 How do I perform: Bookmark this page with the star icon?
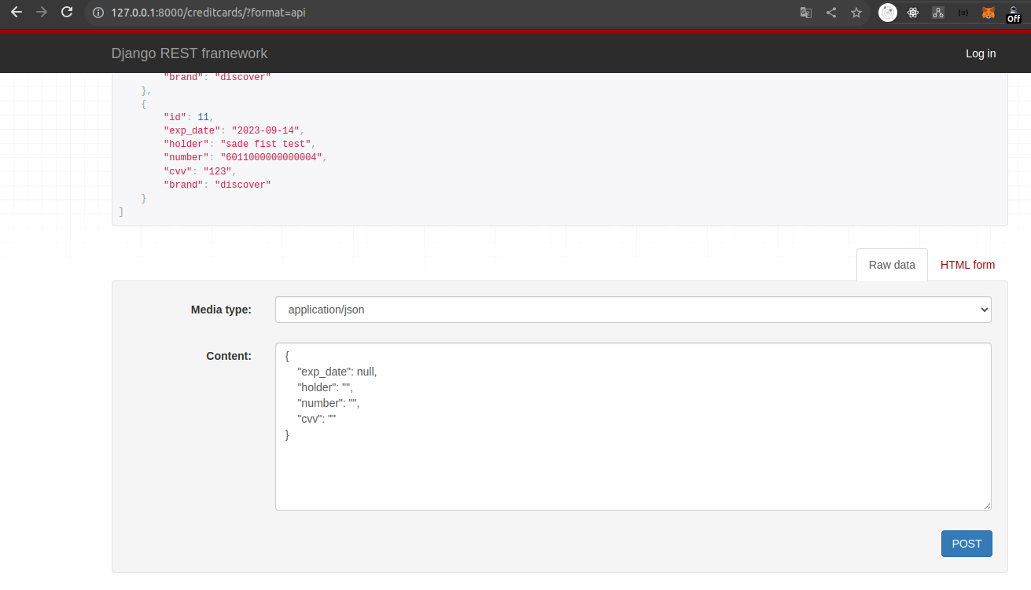click(856, 12)
